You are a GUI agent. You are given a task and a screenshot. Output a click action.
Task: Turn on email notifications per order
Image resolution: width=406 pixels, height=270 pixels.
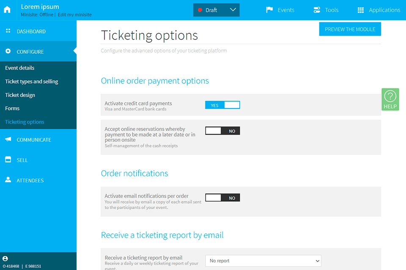pyautogui.click(x=222, y=197)
